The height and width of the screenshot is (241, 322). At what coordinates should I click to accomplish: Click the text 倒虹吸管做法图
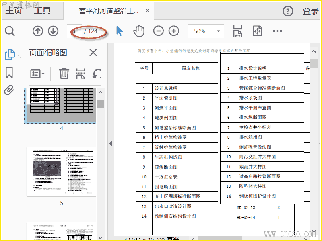[x=255, y=147]
